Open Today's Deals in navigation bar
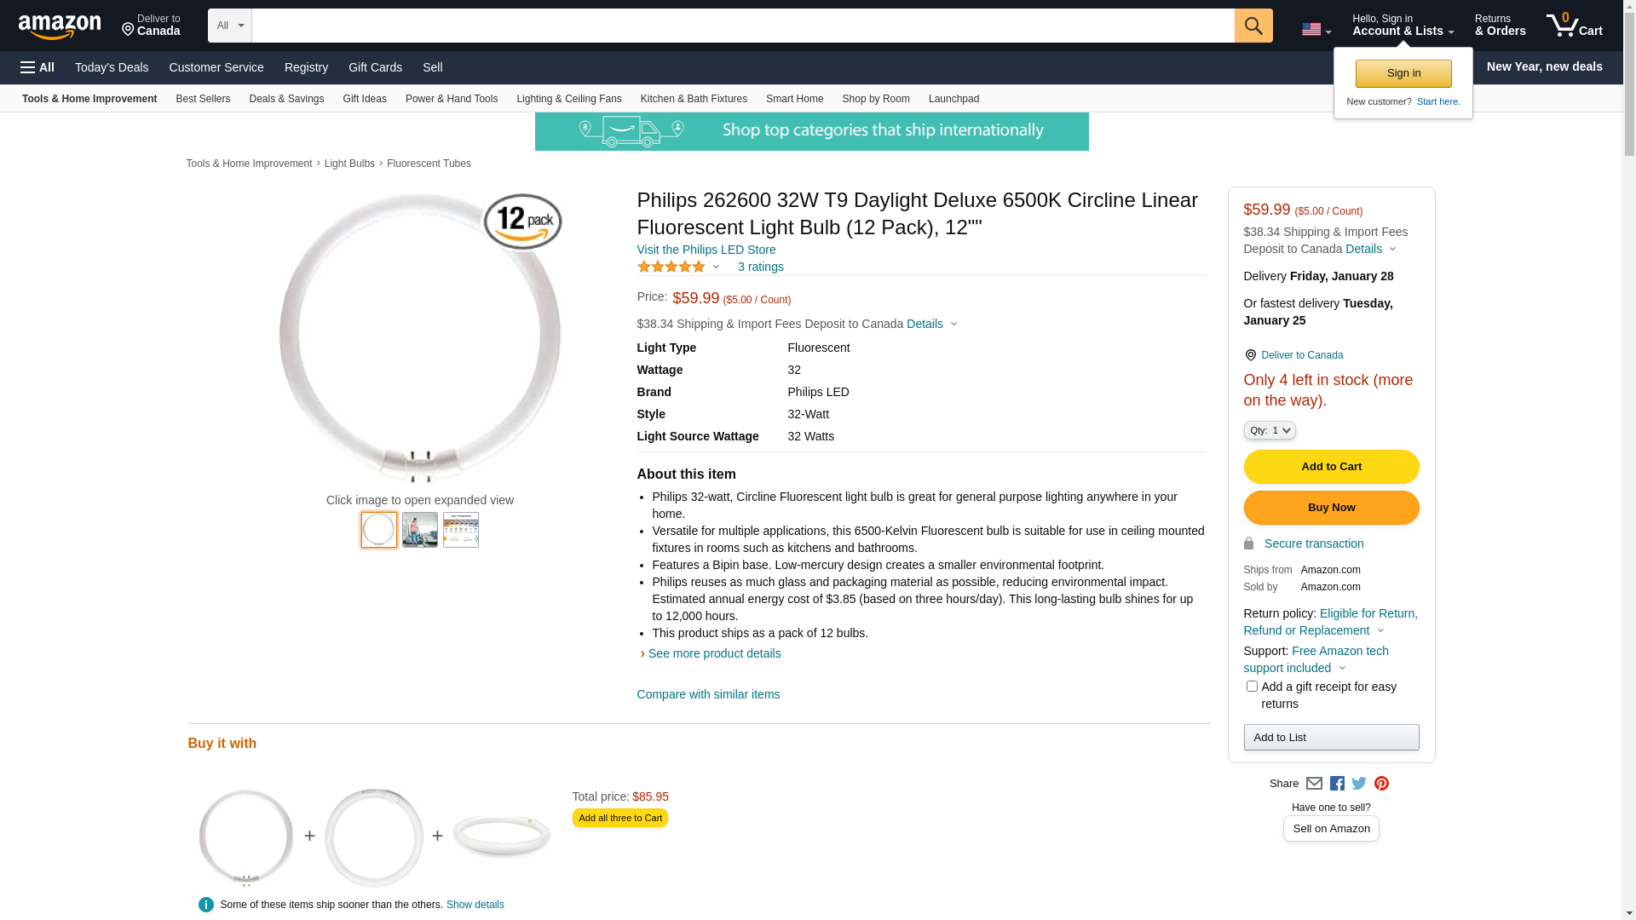This screenshot has height=920, width=1636. tap(112, 67)
